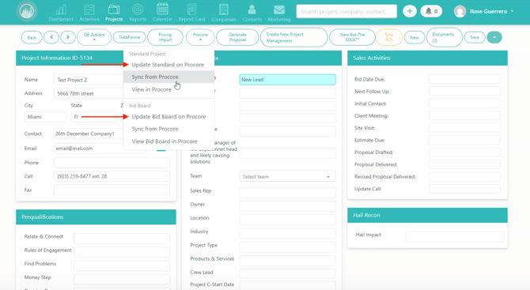Click the DataForma button
The width and height of the screenshot is (530, 290).
(x=129, y=37)
